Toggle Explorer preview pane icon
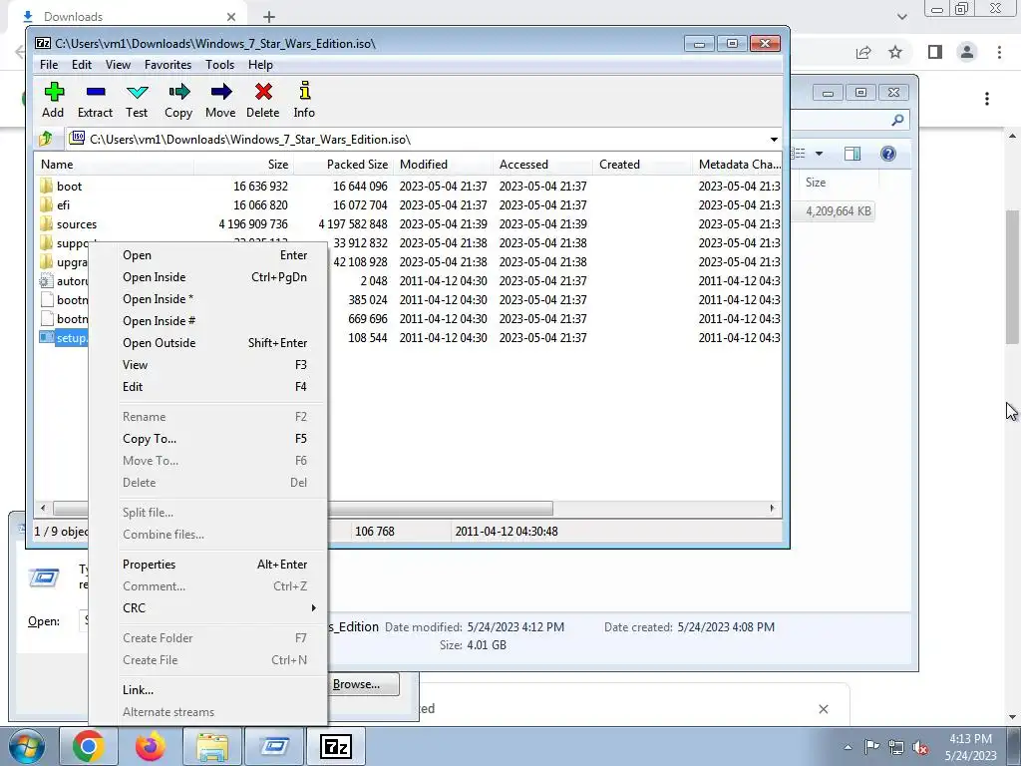The image size is (1021, 766). click(x=851, y=154)
